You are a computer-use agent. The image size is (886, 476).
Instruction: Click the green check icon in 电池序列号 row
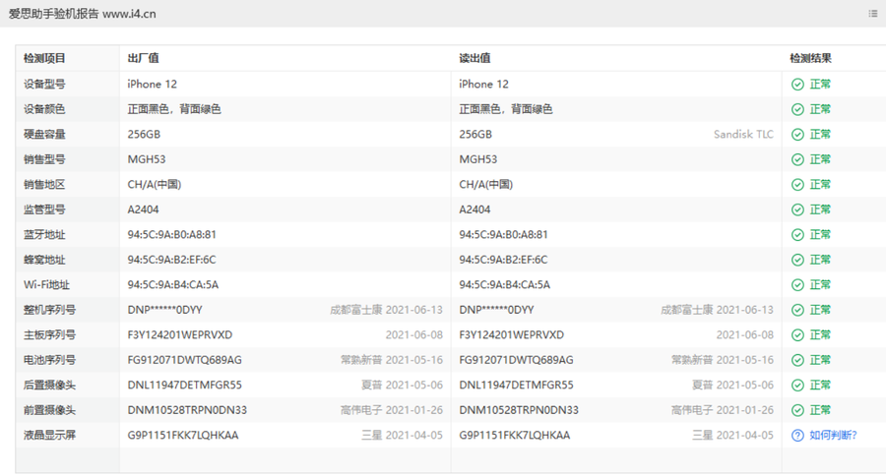pos(797,360)
